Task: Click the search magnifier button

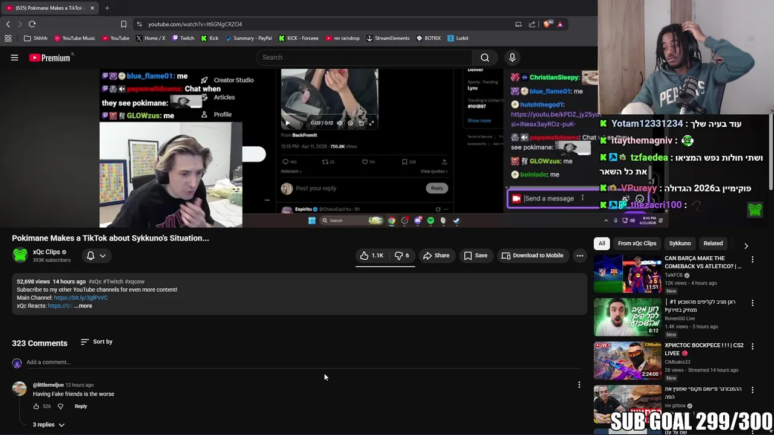Action: click(485, 57)
